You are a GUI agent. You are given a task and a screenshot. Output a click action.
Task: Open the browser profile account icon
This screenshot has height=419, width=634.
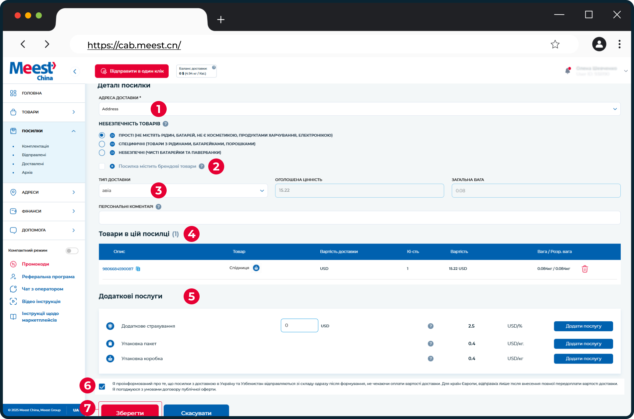click(599, 44)
